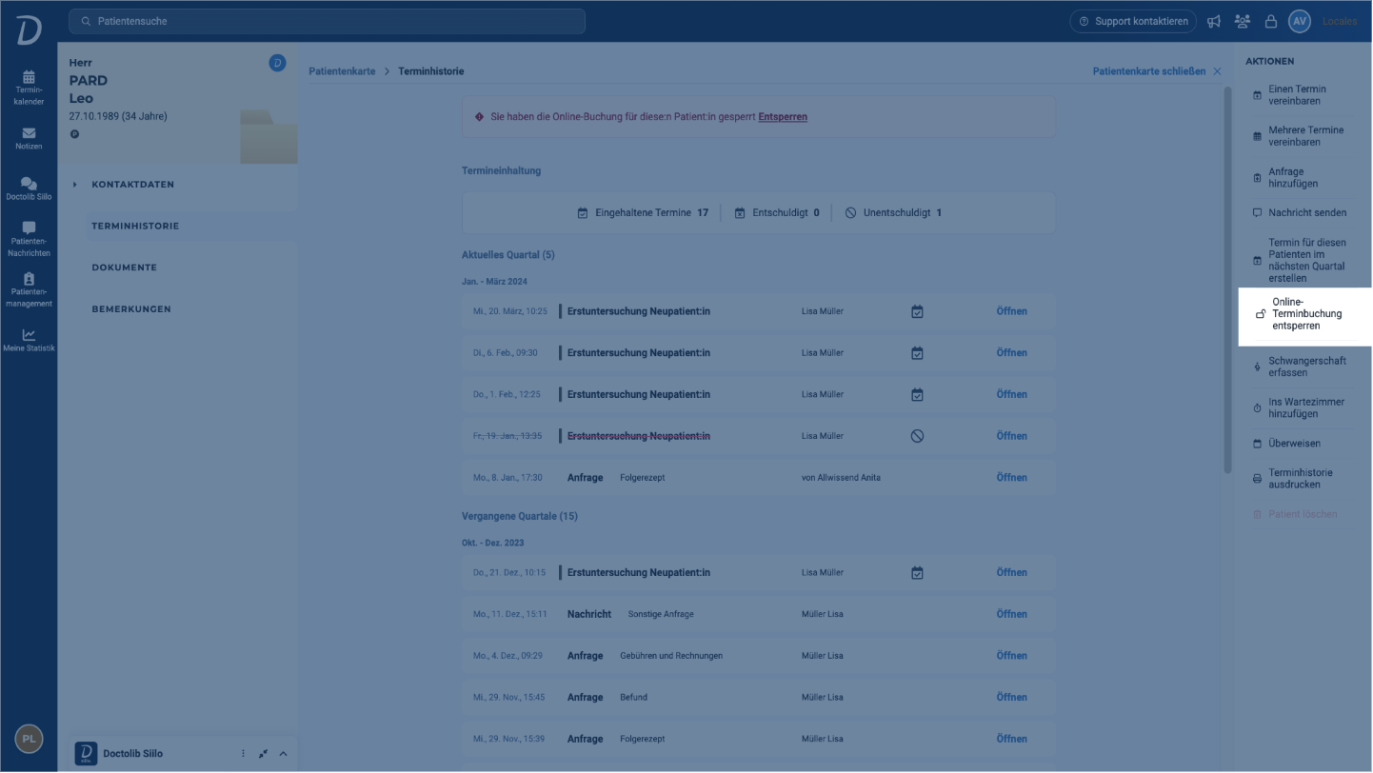Click the group users icon in header
Screen dimensions: 1373x773
1242,21
